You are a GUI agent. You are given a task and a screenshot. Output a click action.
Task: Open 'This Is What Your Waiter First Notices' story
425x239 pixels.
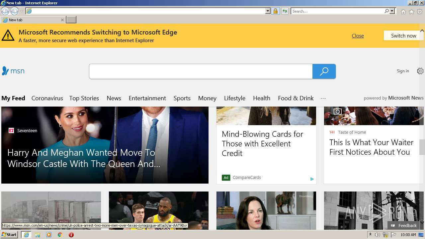(x=371, y=147)
